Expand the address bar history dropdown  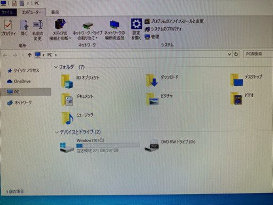[x=229, y=54]
